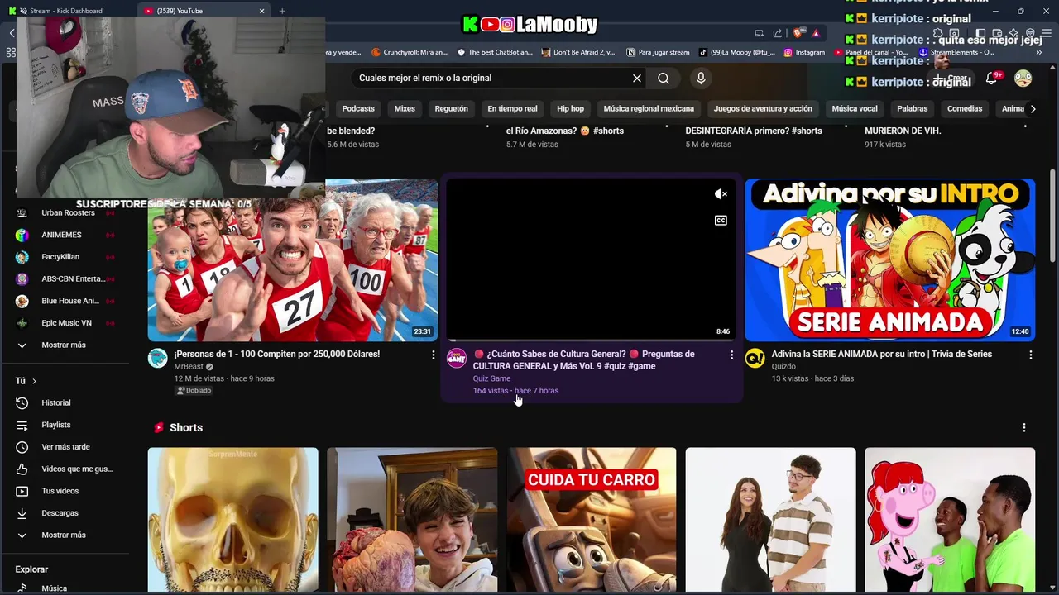Image resolution: width=1059 pixels, height=595 pixels.
Task: Open Brave Rewards triangle icon
Action: 816,33
